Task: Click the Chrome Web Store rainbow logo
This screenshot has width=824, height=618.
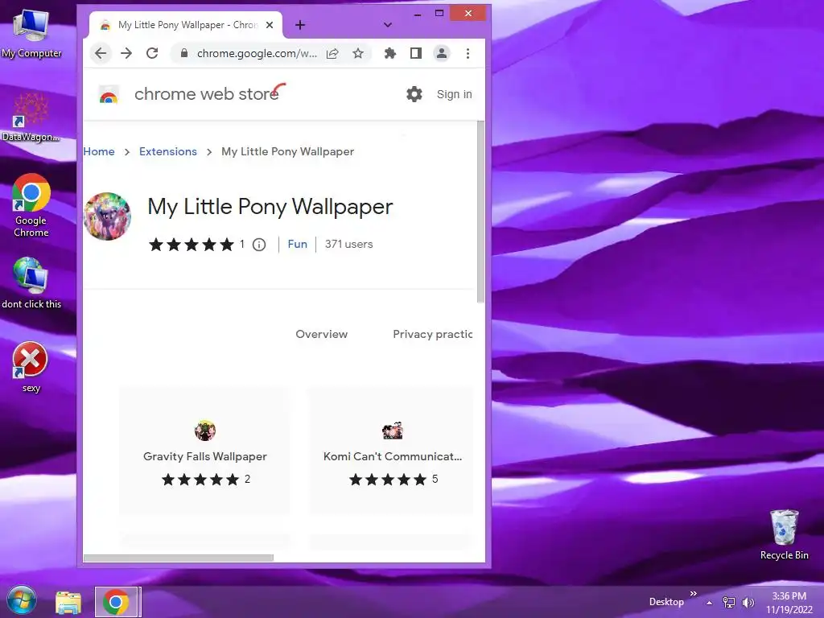Action: tap(109, 95)
